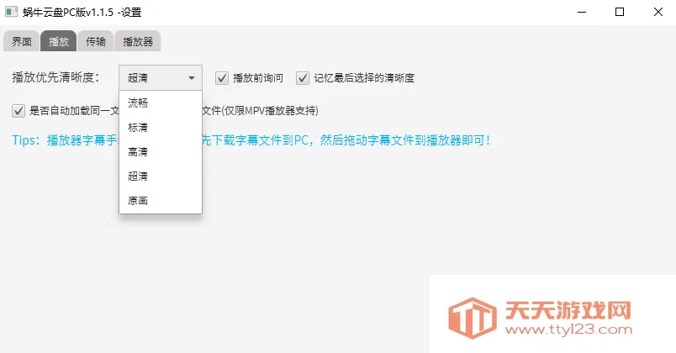Select the 超清 entry in the open list
676x353 pixels.
click(138, 176)
